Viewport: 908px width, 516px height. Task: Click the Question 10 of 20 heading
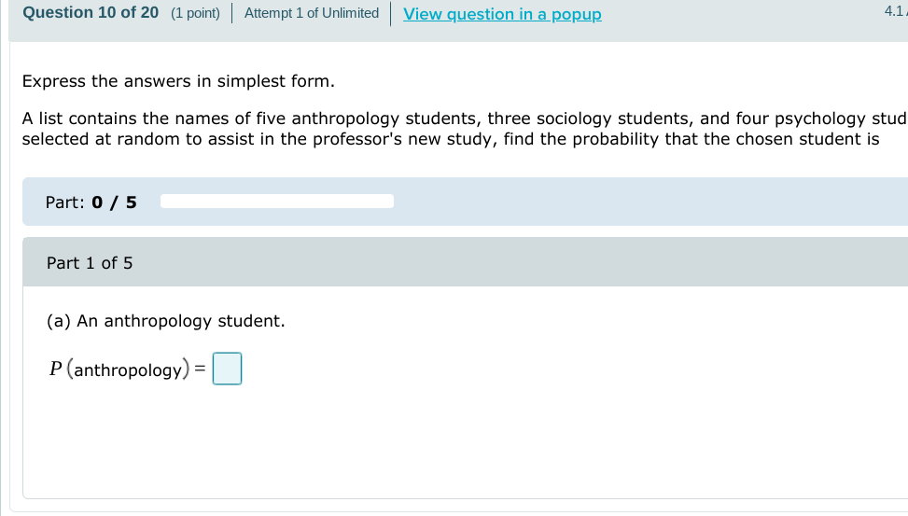91,13
